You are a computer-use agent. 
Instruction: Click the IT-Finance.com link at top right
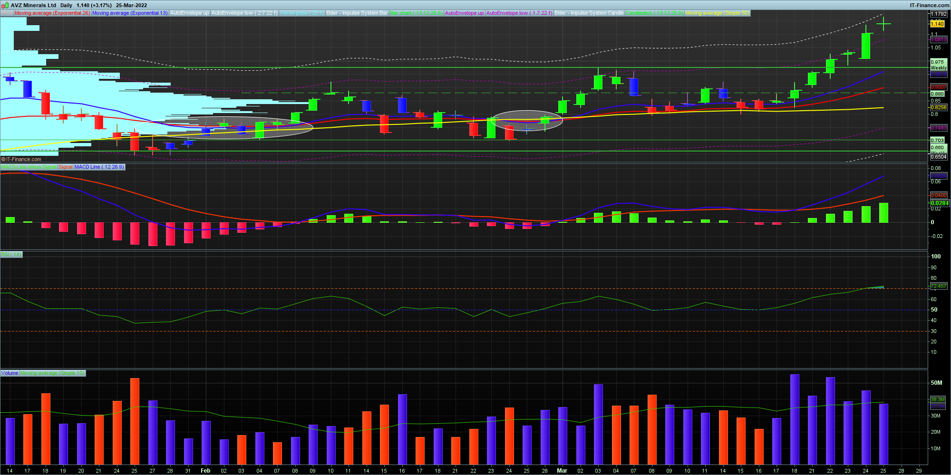point(930,5)
